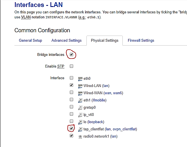Screen dimensions: 187x147
Task: Click the ovpn_clientflat network link
Action: point(124,129)
